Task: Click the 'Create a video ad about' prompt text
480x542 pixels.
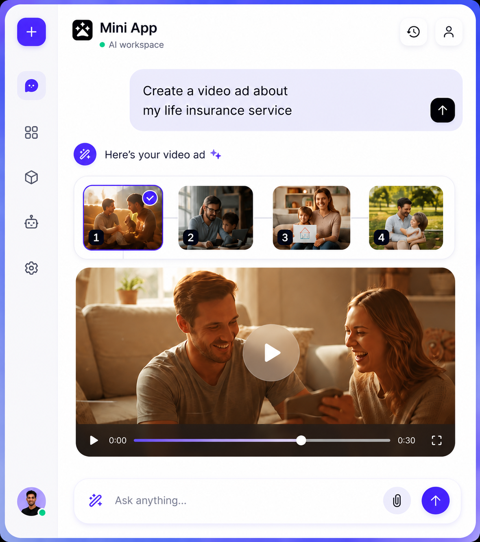Action: 215,91
